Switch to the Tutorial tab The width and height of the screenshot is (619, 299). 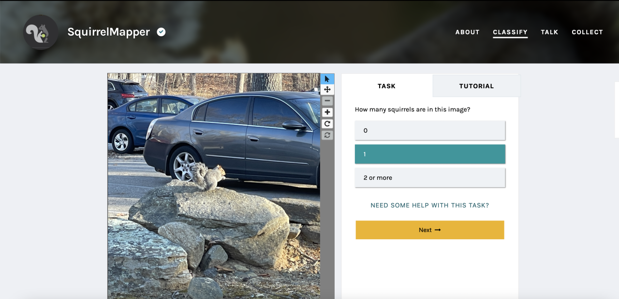click(476, 86)
